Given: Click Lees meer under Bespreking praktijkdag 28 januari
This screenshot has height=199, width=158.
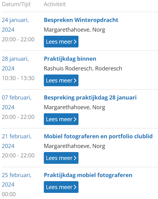Looking at the screenshot, I should point(61,119).
